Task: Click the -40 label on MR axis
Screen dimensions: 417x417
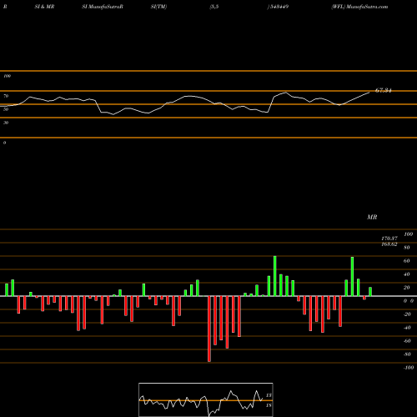Action: point(407,328)
